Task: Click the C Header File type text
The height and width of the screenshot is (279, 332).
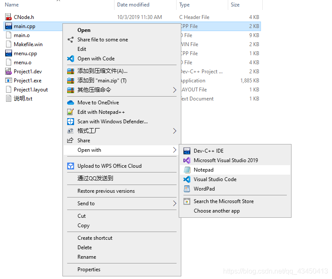Action: [194, 17]
